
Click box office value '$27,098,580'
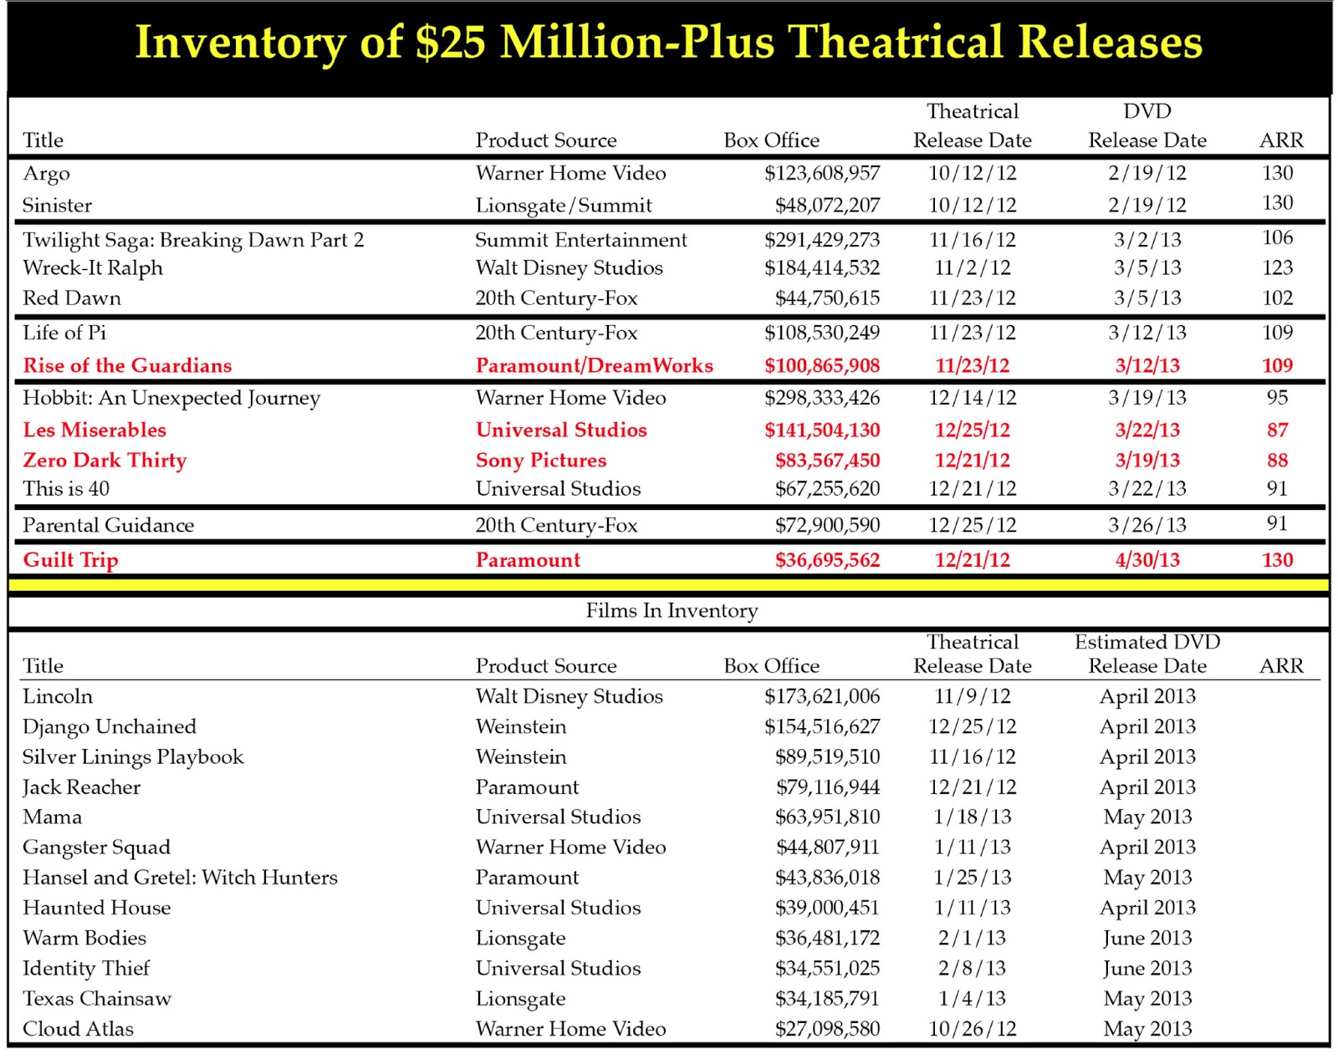click(x=828, y=1029)
